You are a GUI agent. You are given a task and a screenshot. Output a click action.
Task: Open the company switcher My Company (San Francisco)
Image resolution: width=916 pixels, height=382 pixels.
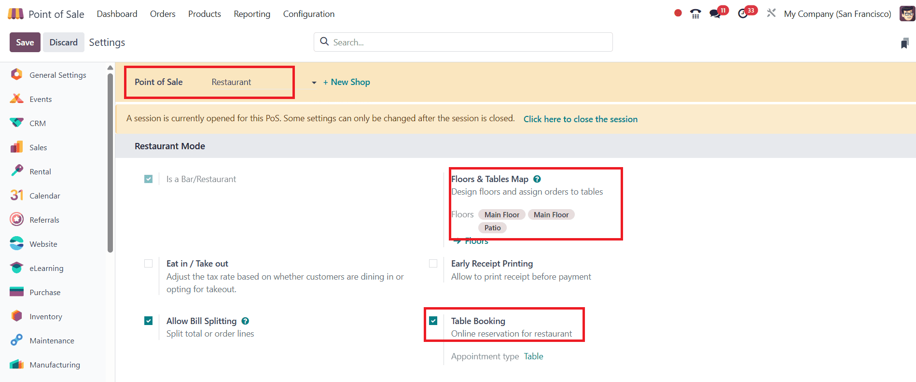(x=837, y=14)
